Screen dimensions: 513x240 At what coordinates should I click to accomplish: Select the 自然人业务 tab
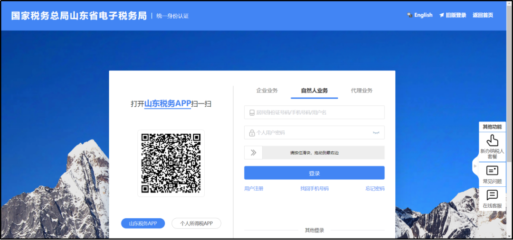tap(314, 91)
